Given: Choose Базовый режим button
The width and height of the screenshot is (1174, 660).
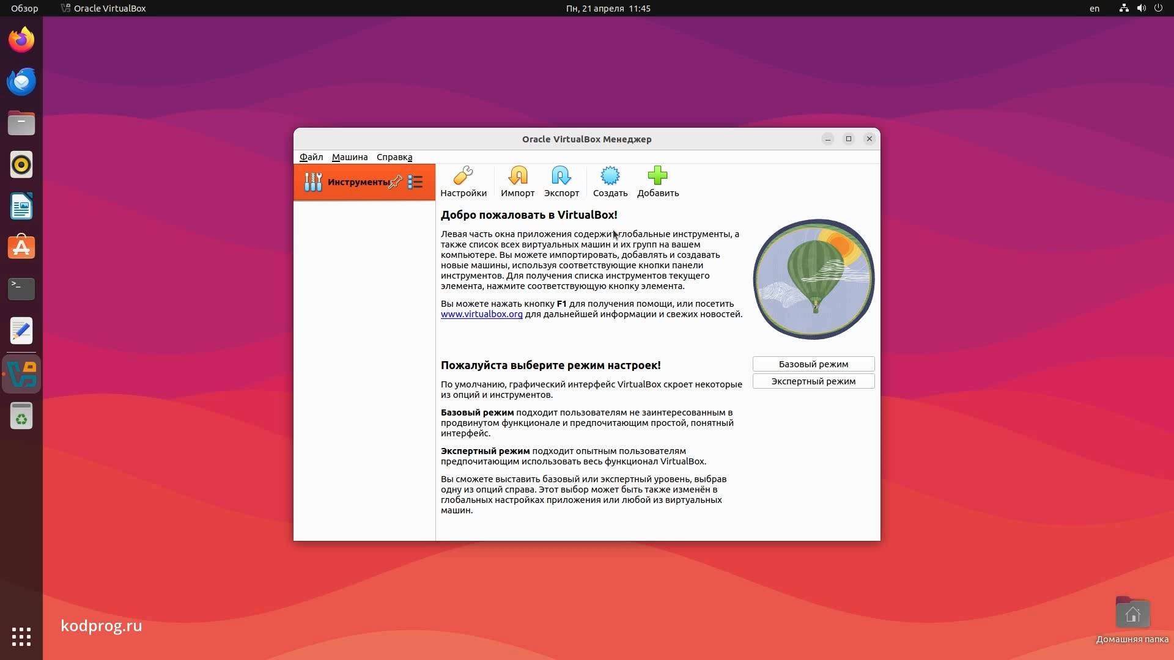Looking at the screenshot, I should 813,364.
